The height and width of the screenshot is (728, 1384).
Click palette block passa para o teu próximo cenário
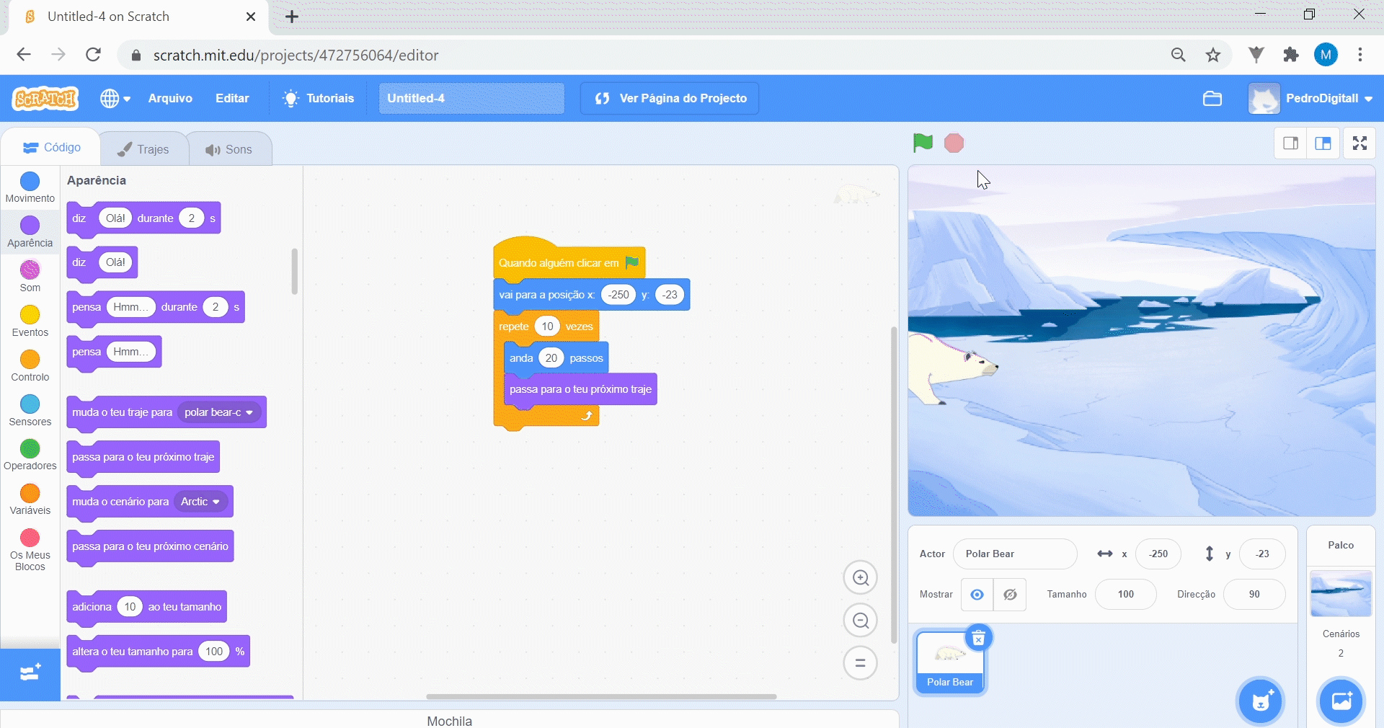coord(150,546)
